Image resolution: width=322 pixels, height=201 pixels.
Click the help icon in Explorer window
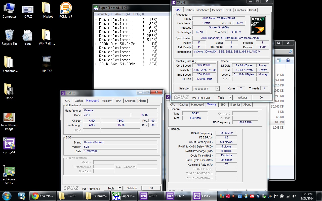[x=288, y=60]
